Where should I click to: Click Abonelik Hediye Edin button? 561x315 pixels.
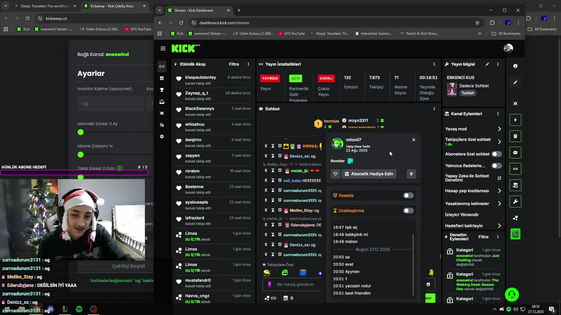click(369, 174)
